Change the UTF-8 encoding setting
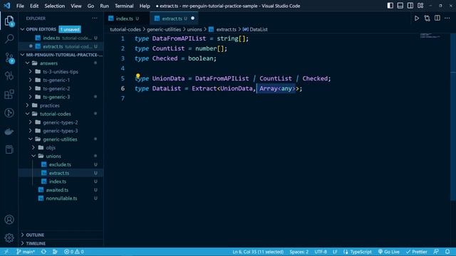 [321, 252]
